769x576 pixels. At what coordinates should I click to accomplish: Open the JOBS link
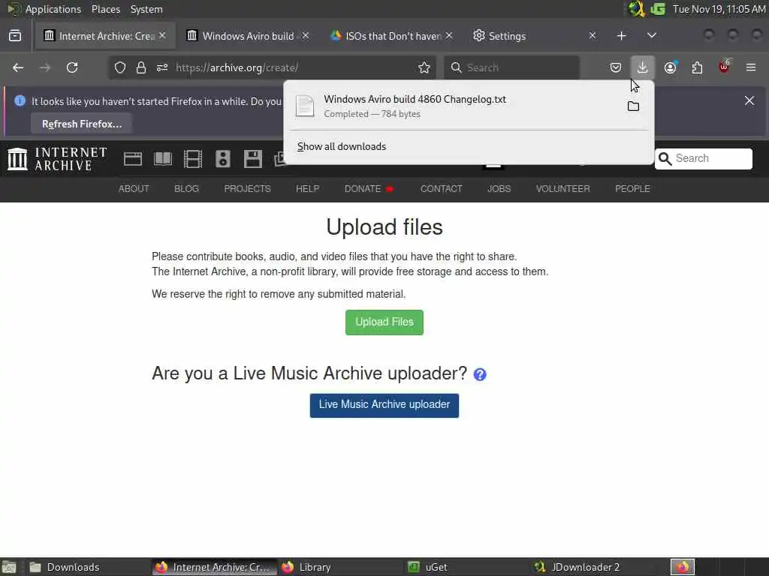click(x=499, y=188)
